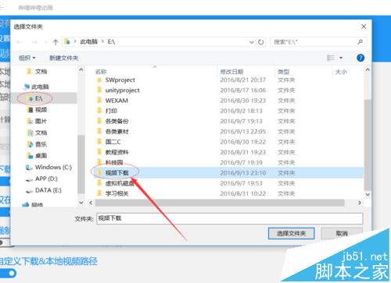Screen dimensions: 391x283
Task: Open the help question mark icon
Action: coord(361,58)
